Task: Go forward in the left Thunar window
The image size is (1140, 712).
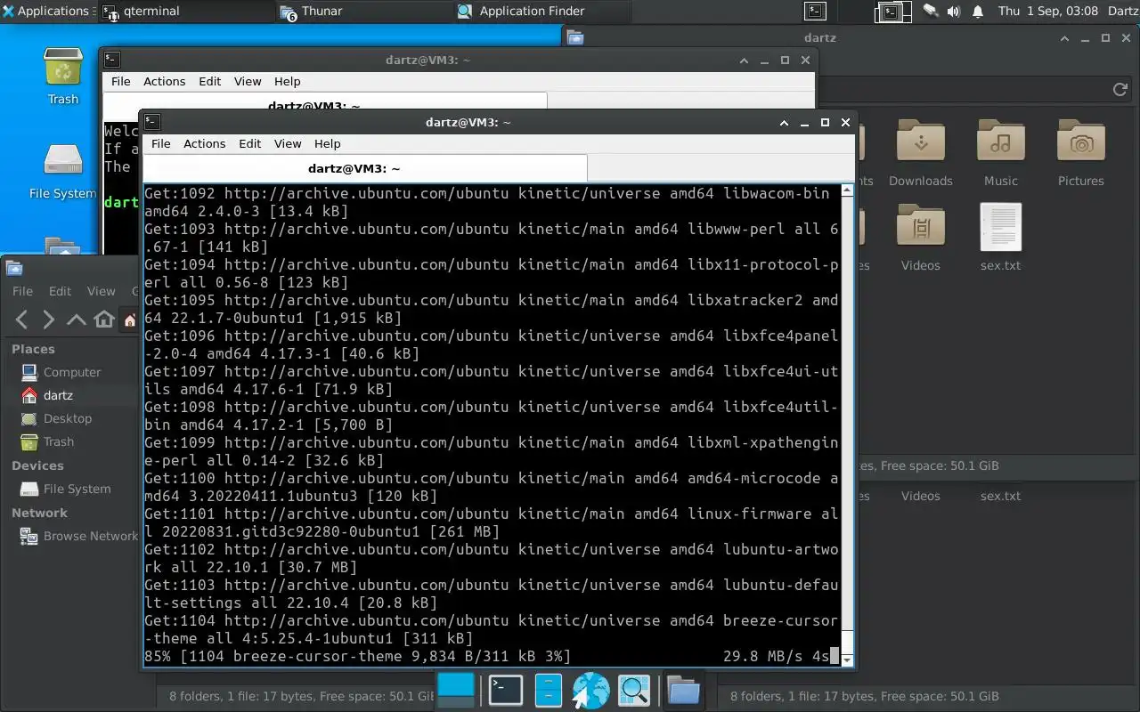Action: coord(49,320)
